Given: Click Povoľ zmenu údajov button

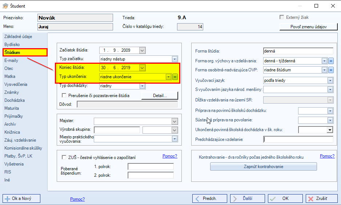Looking at the screenshot, I should (x=308, y=27).
